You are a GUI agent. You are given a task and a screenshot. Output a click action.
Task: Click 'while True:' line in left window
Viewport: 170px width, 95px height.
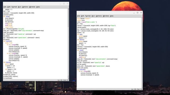click(x=9, y=43)
